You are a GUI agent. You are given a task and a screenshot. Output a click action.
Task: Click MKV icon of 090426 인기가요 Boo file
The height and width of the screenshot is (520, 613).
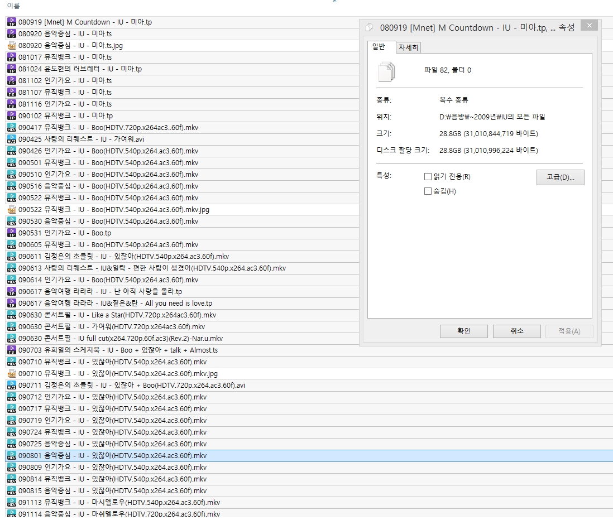(12, 151)
